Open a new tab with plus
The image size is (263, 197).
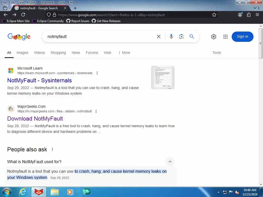[x=75, y=8]
